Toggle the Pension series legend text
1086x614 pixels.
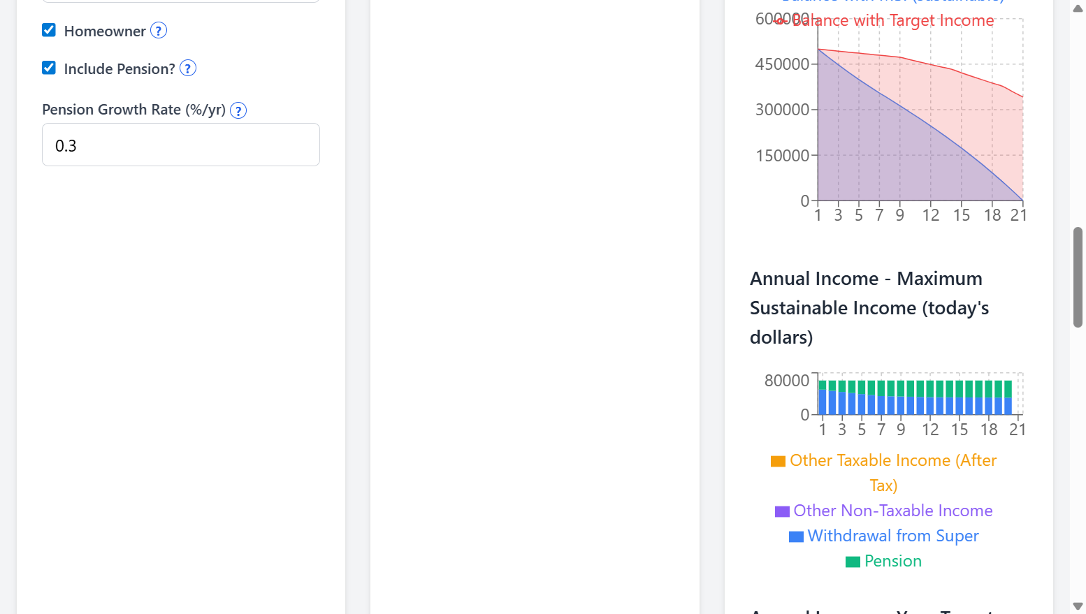(x=892, y=562)
